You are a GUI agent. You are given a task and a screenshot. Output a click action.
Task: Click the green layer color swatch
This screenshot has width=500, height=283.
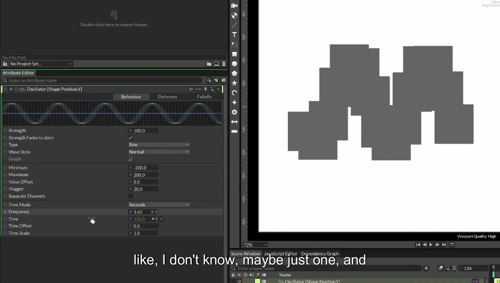pos(257,281)
